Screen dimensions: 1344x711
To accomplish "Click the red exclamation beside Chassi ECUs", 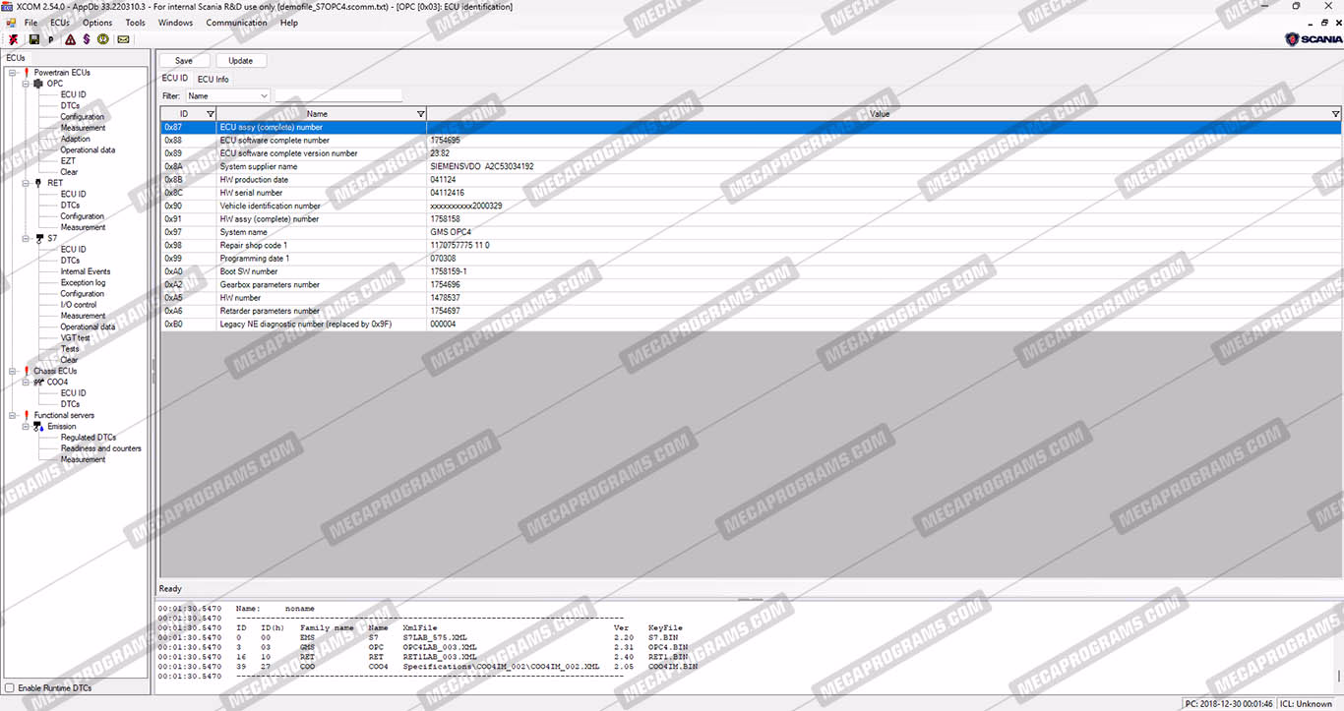I will tap(27, 371).
